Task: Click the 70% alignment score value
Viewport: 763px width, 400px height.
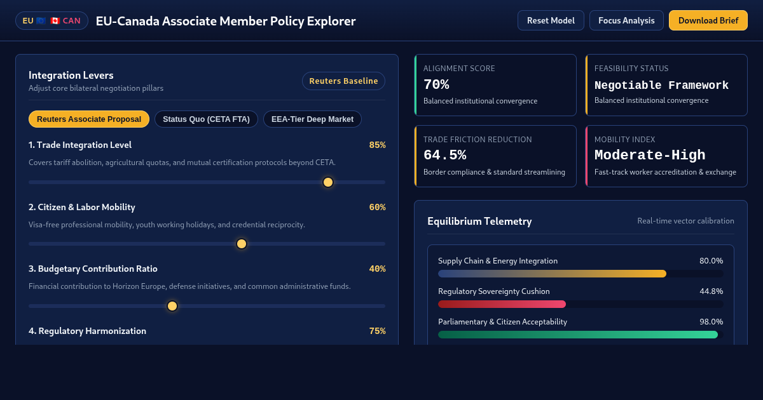Action: tap(436, 85)
